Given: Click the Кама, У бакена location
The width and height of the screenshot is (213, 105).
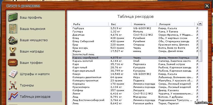Looking at the screenshot, I should [x=168, y=32].
